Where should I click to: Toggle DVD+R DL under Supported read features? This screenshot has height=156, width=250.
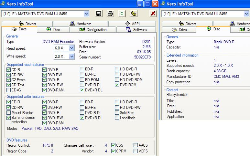point(82,90)
